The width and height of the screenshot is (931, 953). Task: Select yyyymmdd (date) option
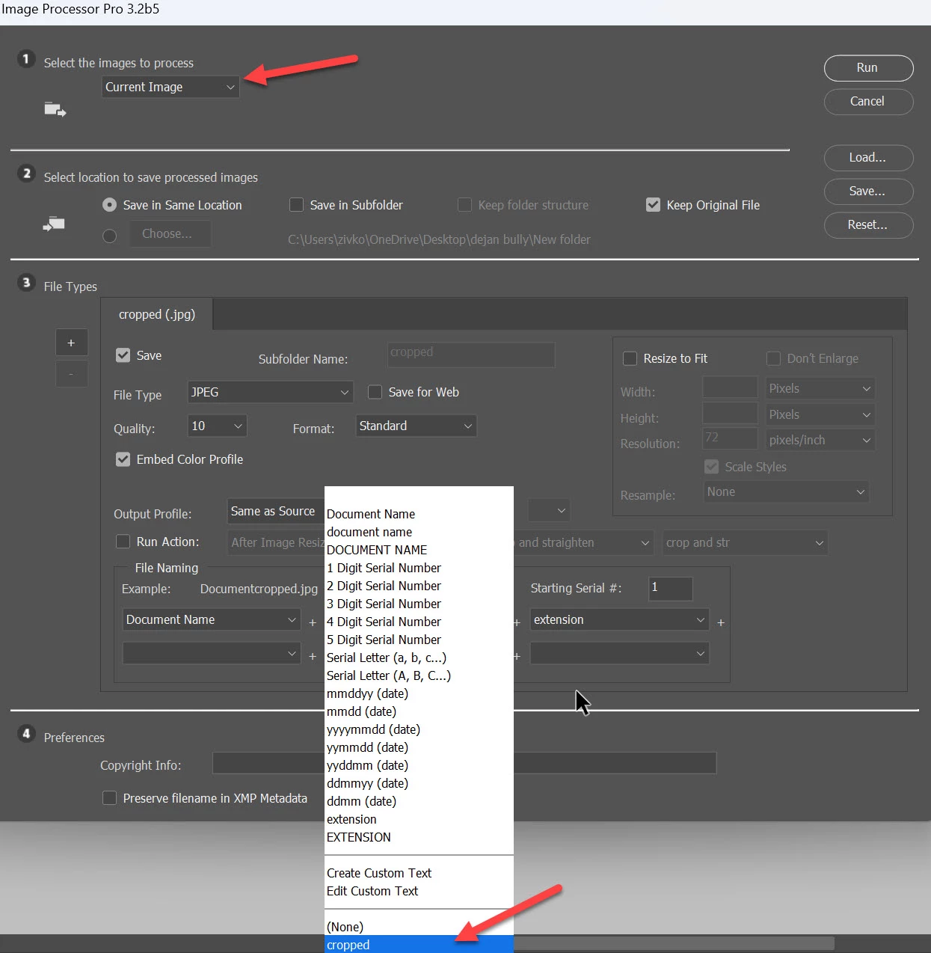419,729
